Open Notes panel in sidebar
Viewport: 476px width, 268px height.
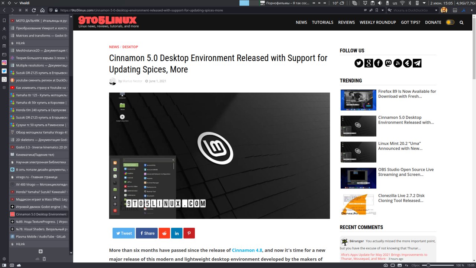pyautogui.click(x=4, y=46)
